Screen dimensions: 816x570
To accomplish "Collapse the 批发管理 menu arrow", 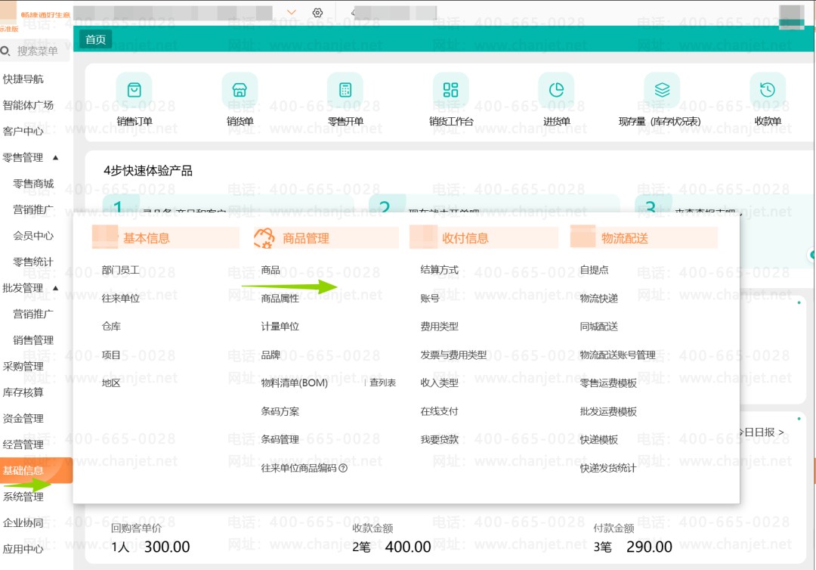I will click(56, 288).
